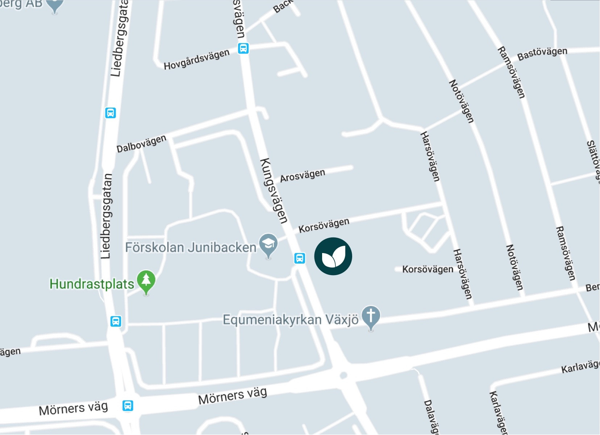
Task: Click the Bastövägen street label
Action: 542,54
